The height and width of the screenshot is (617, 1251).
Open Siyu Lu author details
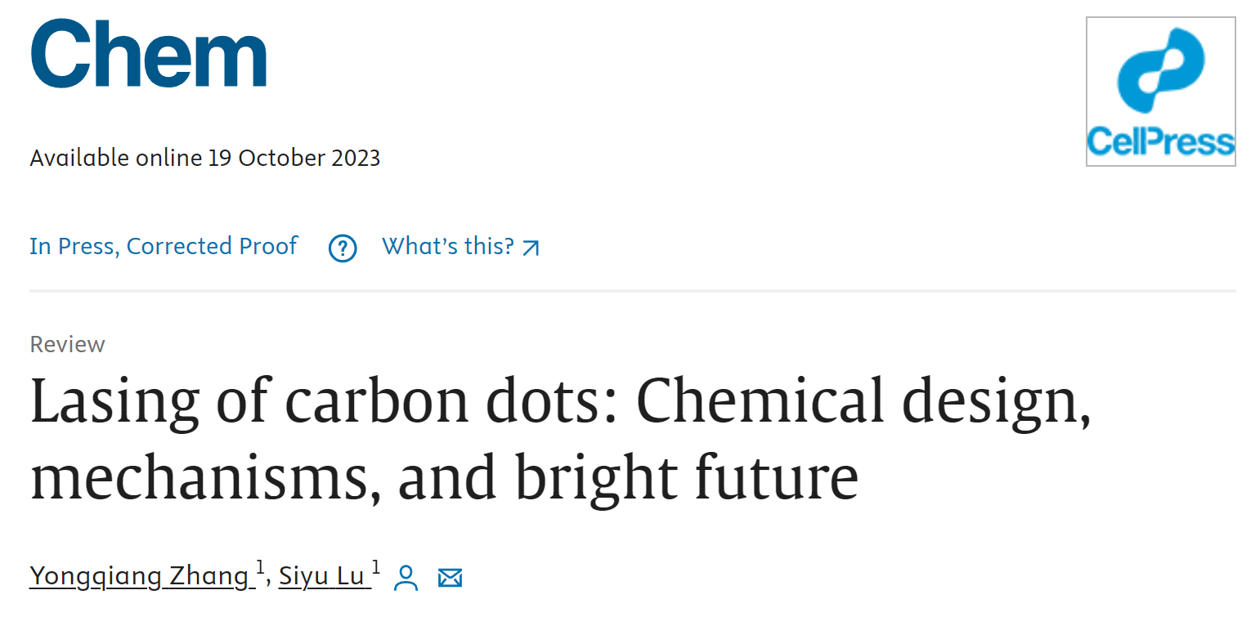click(x=321, y=576)
